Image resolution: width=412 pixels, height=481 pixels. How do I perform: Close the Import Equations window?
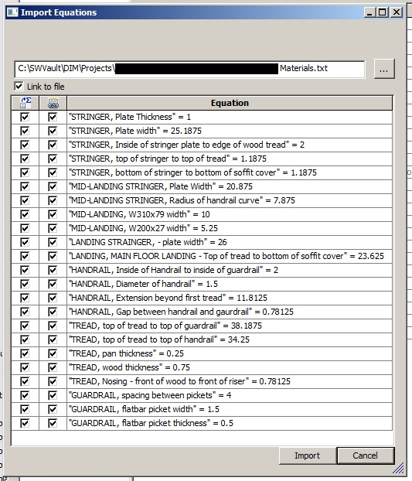point(397,12)
